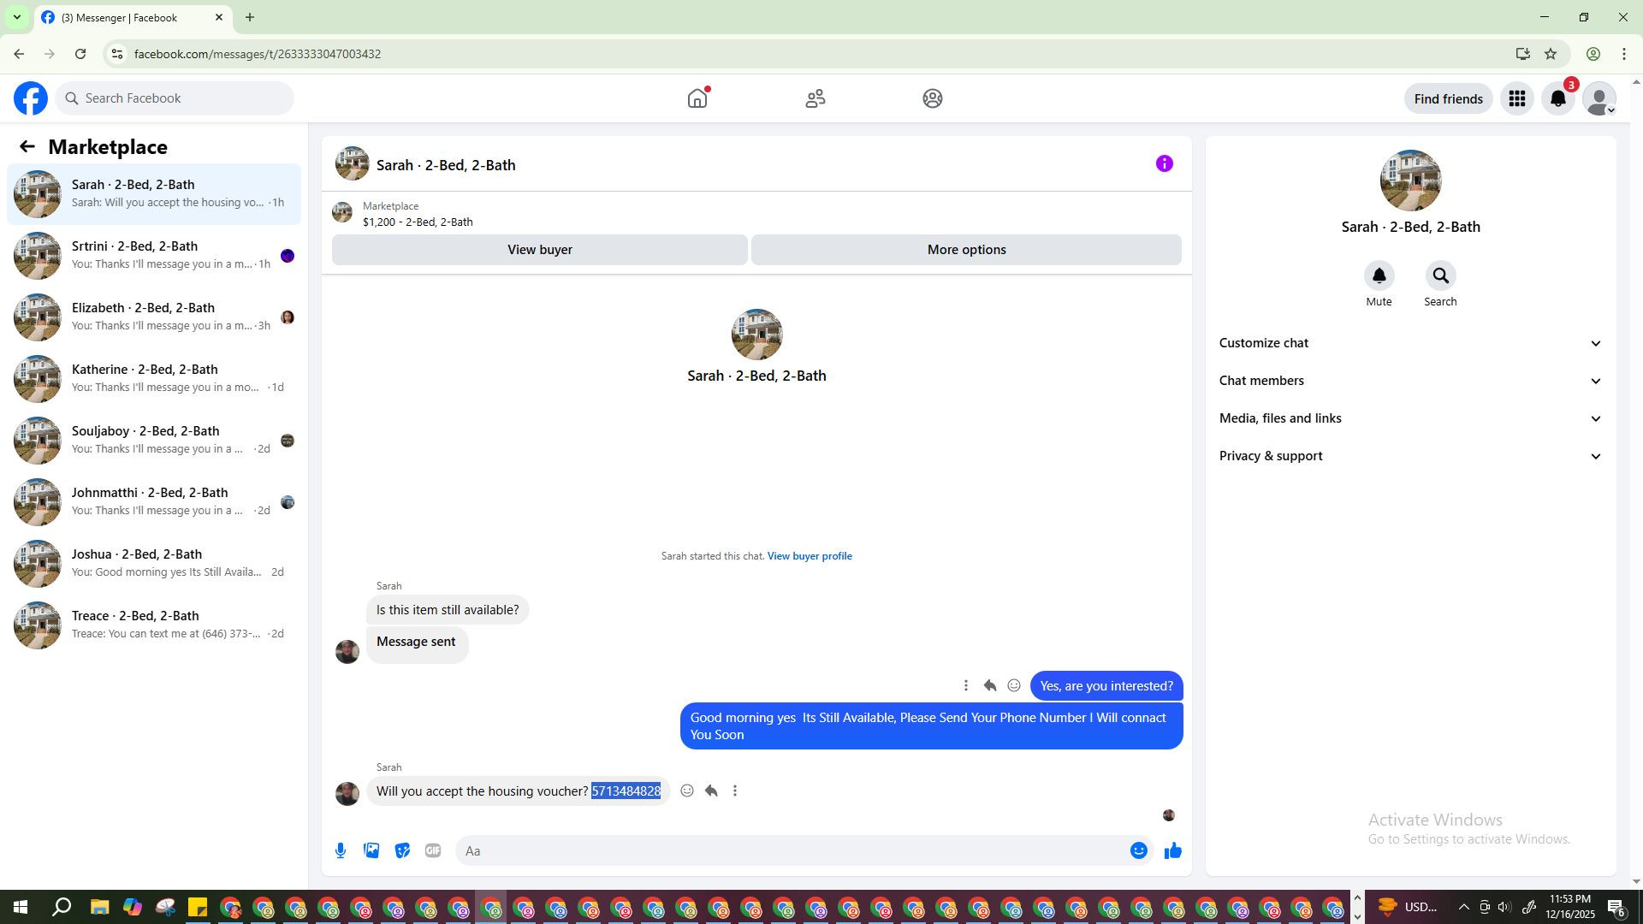This screenshot has width=1643, height=924.
Task: Open Sarah 2-Bed, 2-Bath conversation
Action: click(x=154, y=194)
